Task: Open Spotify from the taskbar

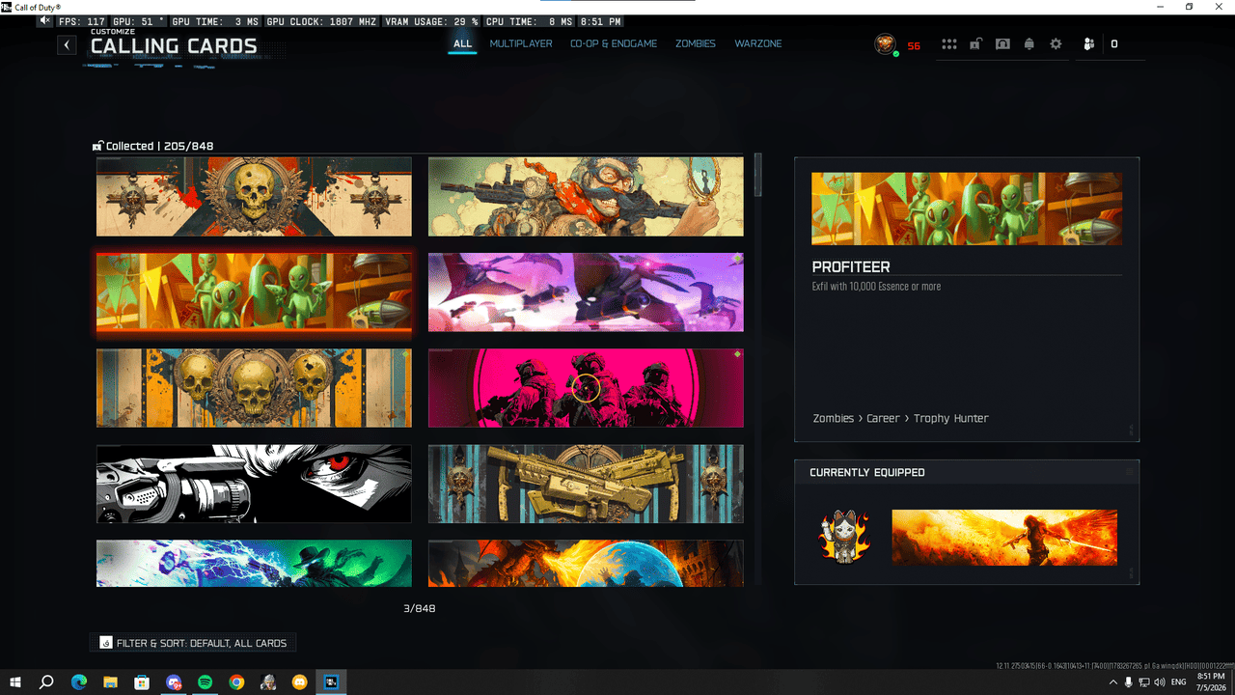Action: pyautogui.click(x=205, y=682)
